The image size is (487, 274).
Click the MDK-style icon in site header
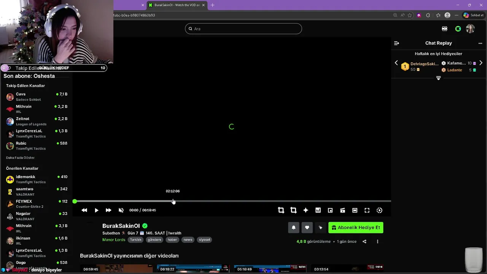coord(444,29)
